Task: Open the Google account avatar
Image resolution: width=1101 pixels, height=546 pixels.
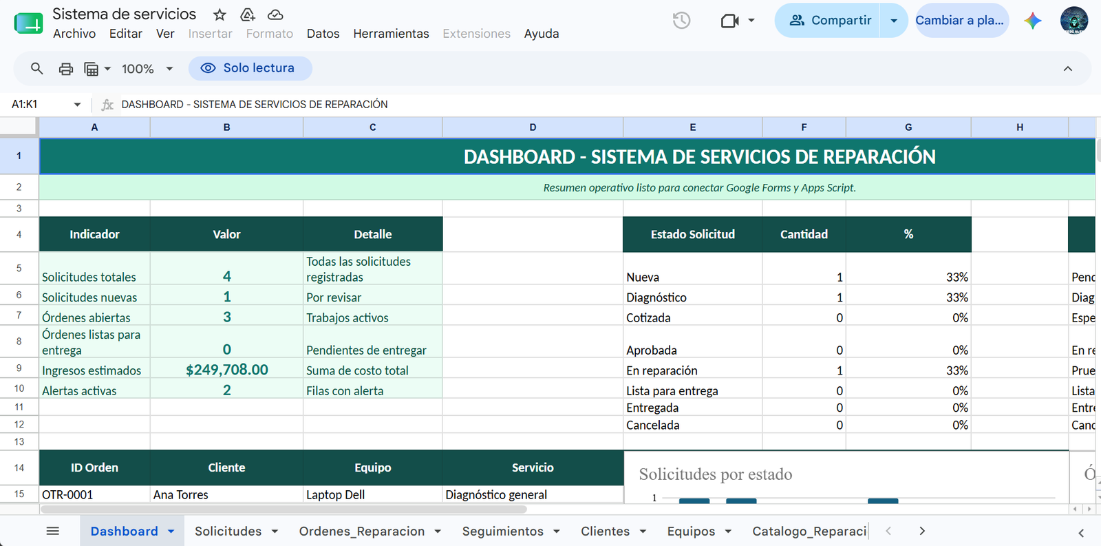Action: (x=1073, y=21)
